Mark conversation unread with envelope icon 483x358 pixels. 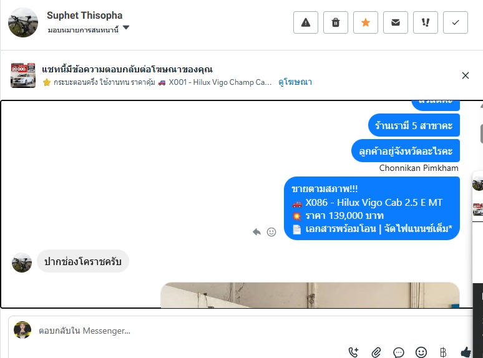tap(395, 22)
